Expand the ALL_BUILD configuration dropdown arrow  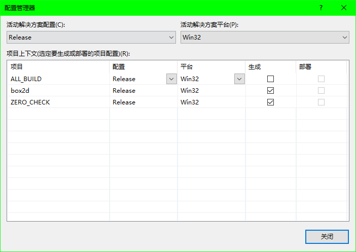(171, 79)
